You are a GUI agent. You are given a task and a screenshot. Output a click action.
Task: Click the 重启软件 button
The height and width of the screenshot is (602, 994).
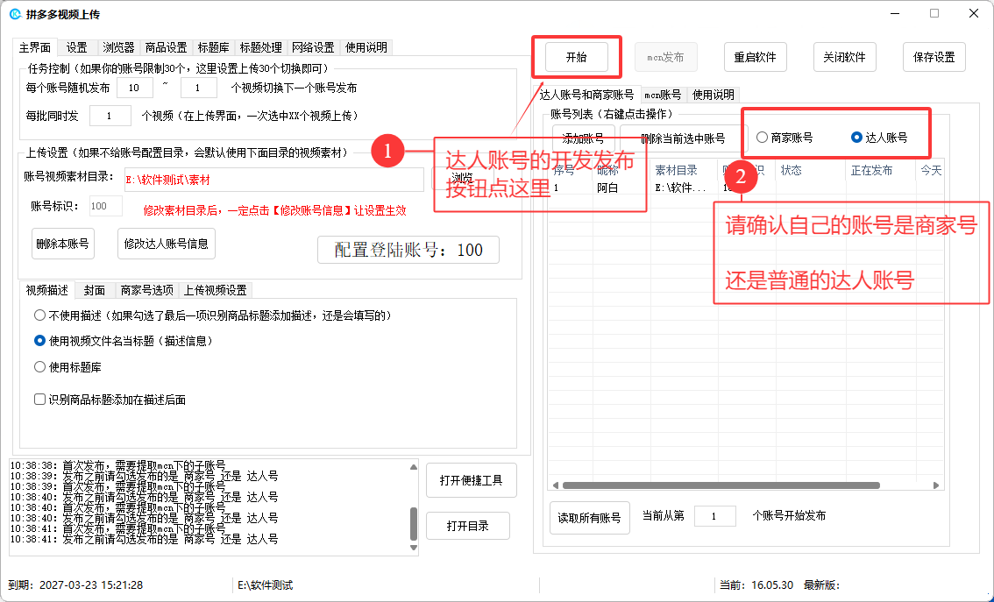click(755, 57)
